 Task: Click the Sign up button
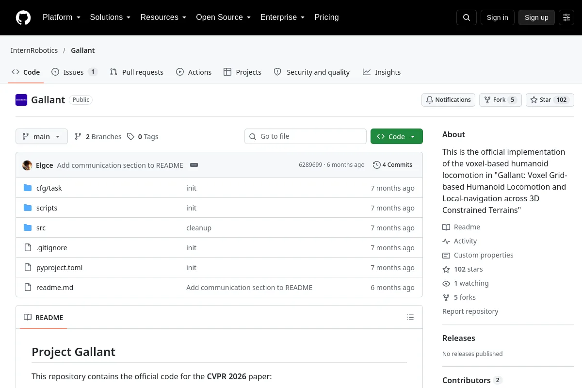[536, 17]
